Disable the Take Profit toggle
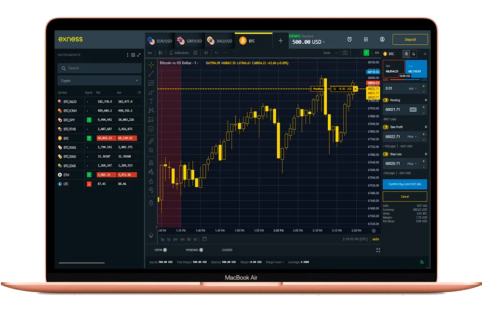This screenshot has width=482, height=316. tap(386, 127)
